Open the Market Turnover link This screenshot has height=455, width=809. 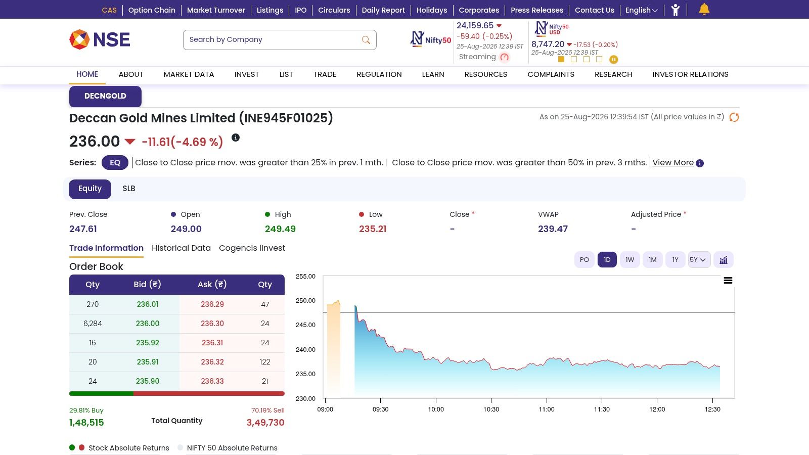tap(216, 10)
